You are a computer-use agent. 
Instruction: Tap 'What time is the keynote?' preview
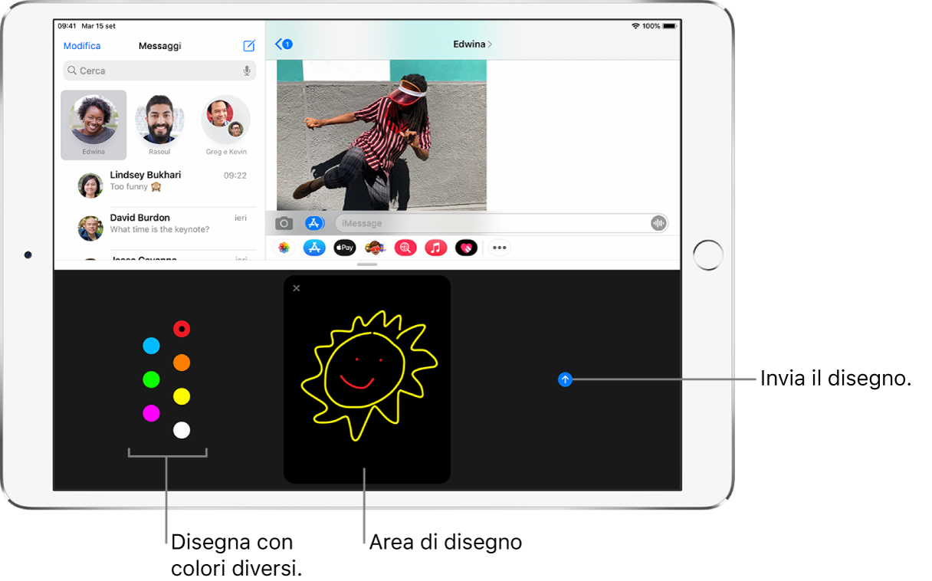click(x=159, y=229)
